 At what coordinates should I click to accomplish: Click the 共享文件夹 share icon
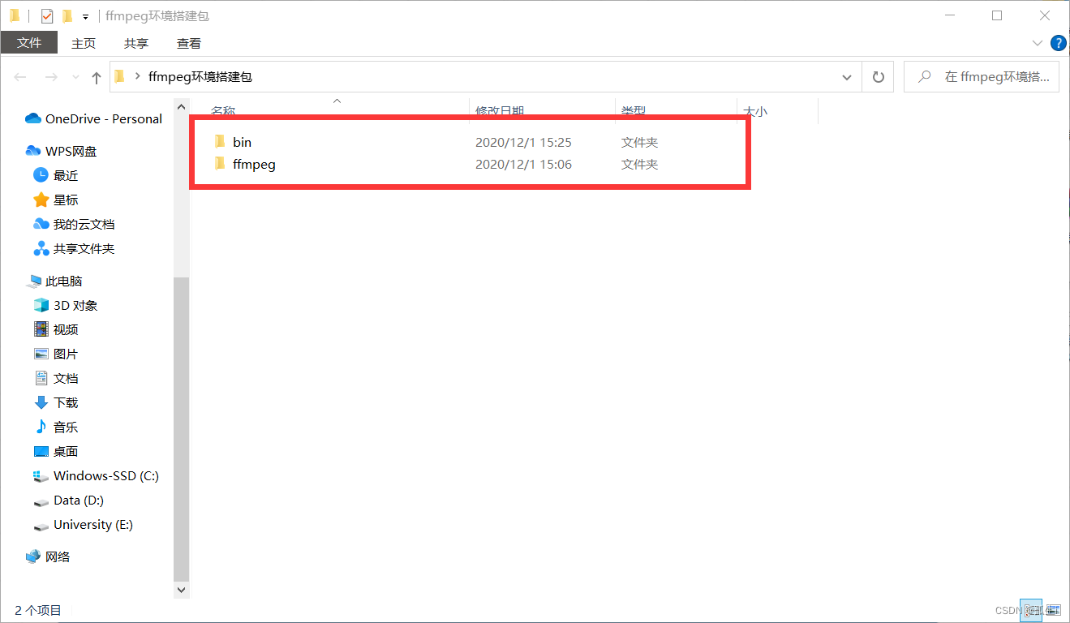click(x=41, y=248)
